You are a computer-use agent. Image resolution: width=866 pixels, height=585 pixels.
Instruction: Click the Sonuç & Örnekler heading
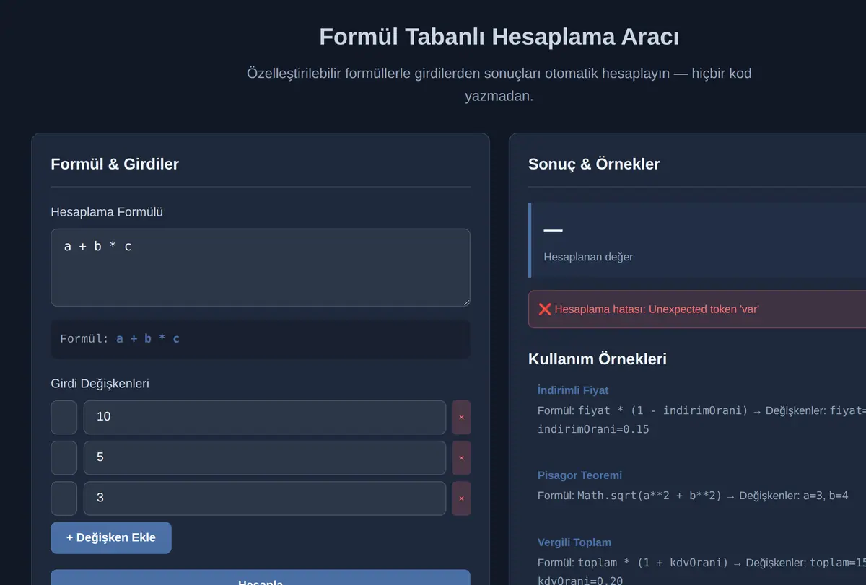click(594, 164)
